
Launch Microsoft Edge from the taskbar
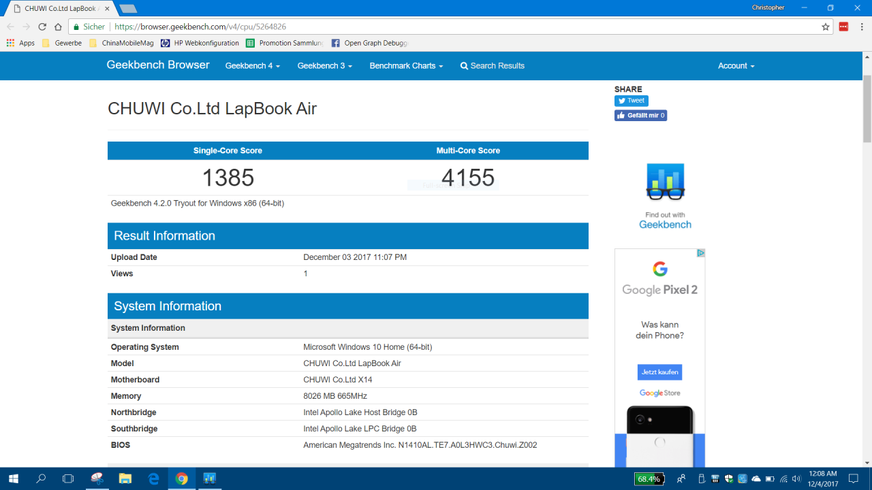[x=153, y=478]
